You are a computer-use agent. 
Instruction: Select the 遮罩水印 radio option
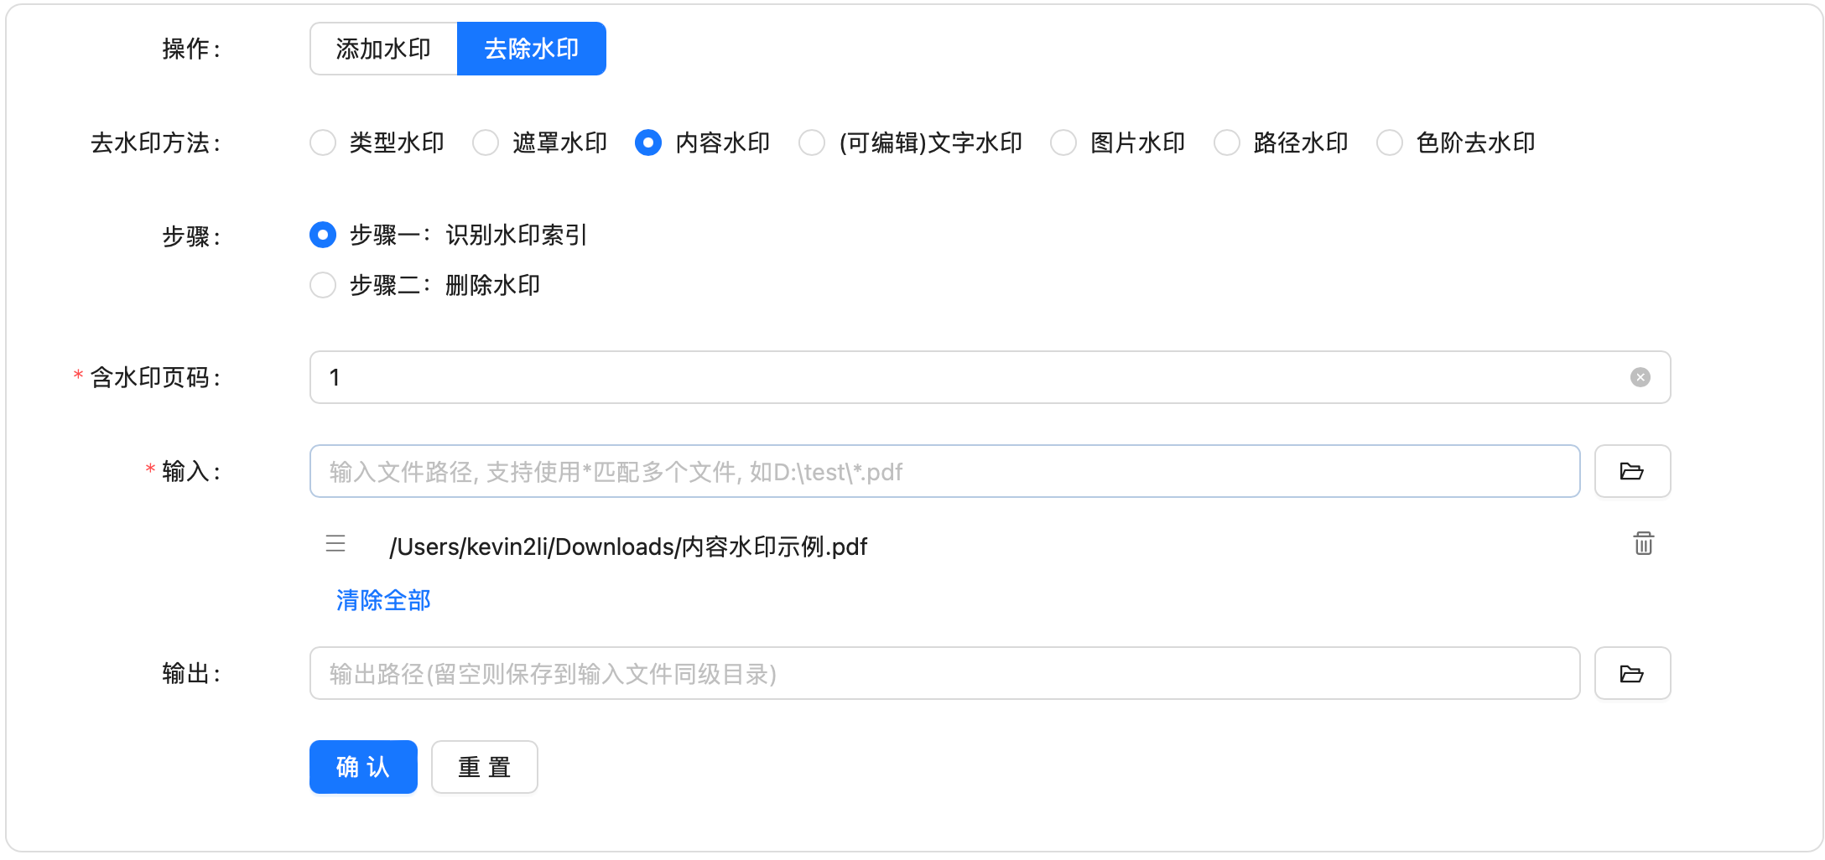(486, 142)
